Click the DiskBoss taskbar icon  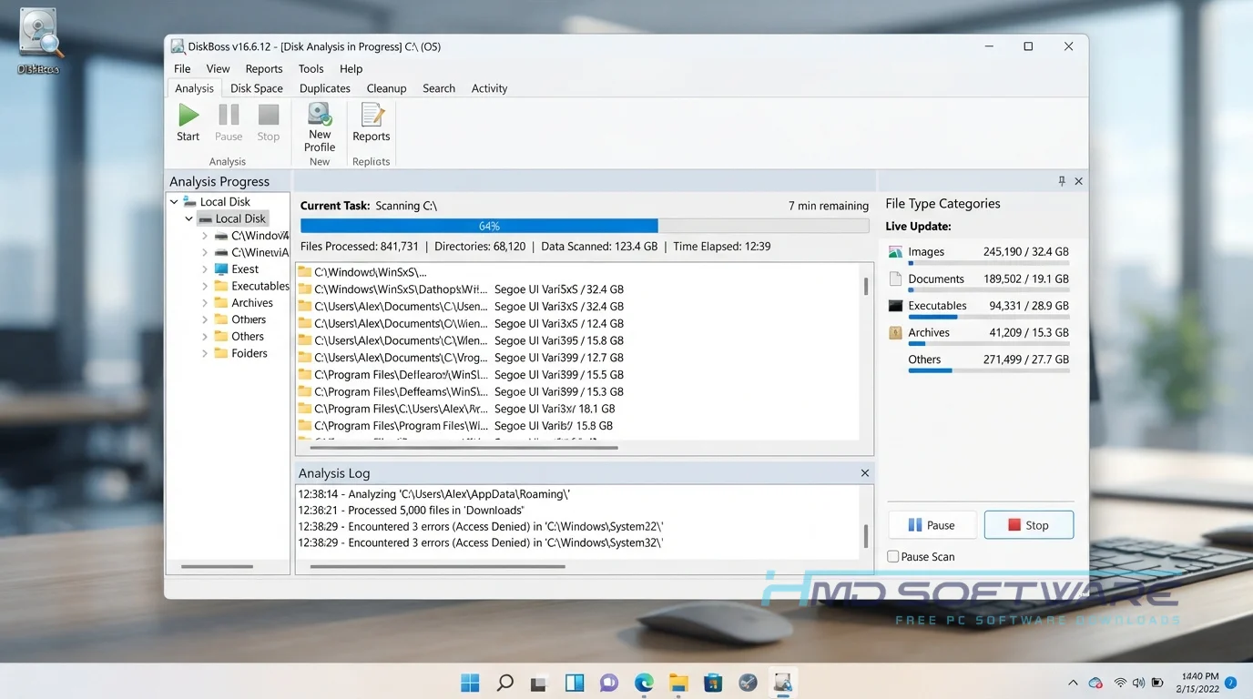pos(782,683)
